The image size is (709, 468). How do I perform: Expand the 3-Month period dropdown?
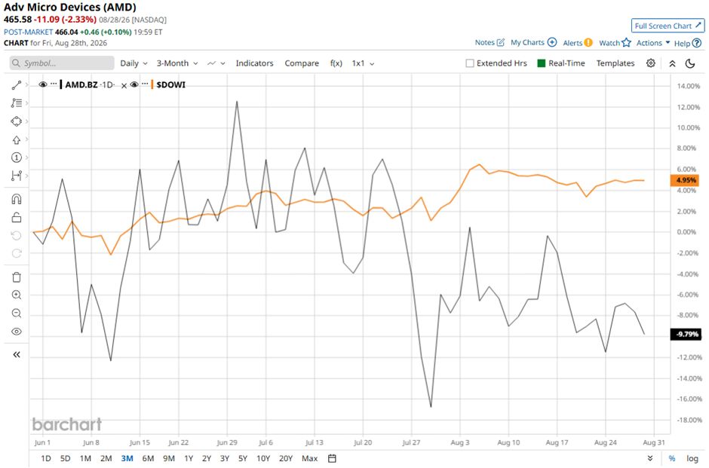tap(177, 63)
